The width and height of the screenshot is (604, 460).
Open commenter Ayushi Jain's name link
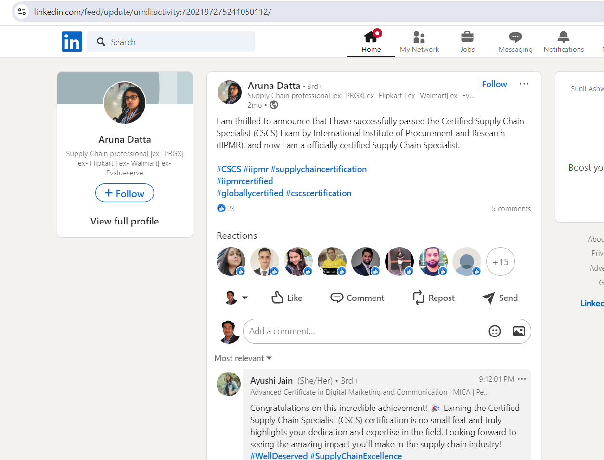point(271,381)
